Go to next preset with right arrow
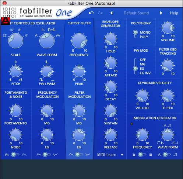The image size is (183, 179). pos(161,13)
